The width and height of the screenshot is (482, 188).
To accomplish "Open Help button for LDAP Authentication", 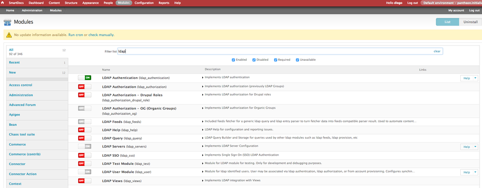I will tap(467, 78).
